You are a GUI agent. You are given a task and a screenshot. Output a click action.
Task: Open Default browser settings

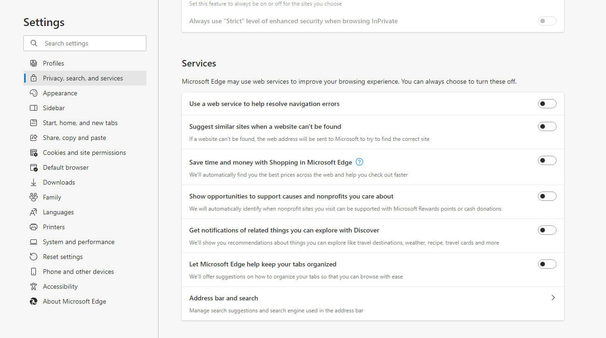pyautogui.click(x=65, y=167)
